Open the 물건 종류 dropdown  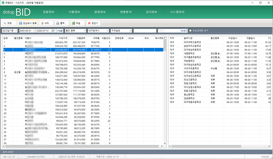(75, 31)
